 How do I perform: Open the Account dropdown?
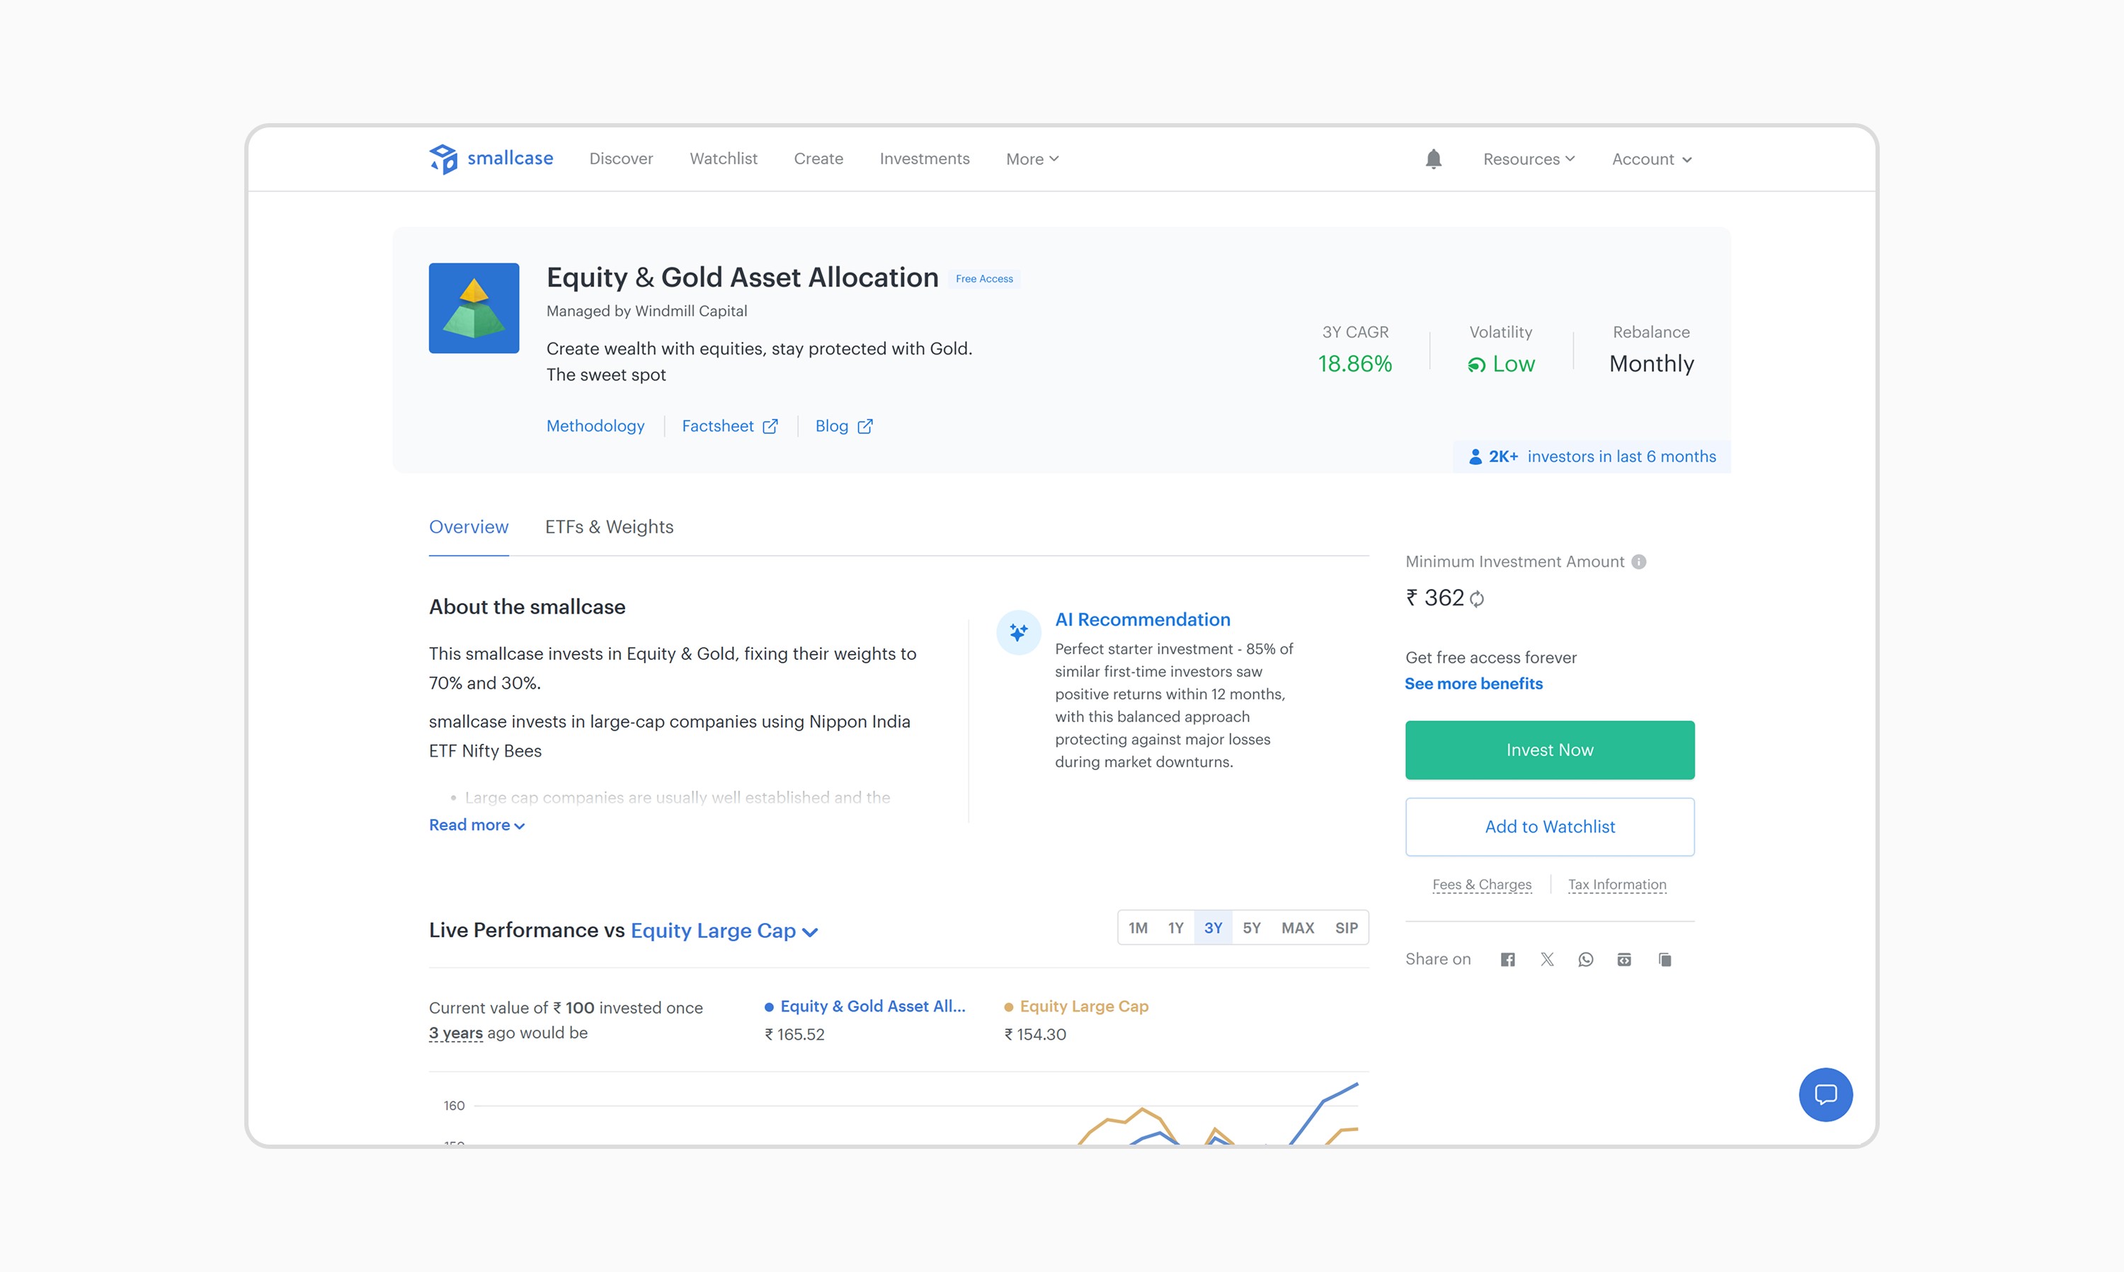pos(1651,159)
